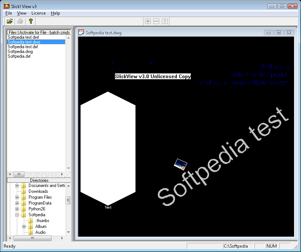The height and width of the screenshot is (252, 301).
Task: Collapse the Softpedia tree node
Action: 17,215
